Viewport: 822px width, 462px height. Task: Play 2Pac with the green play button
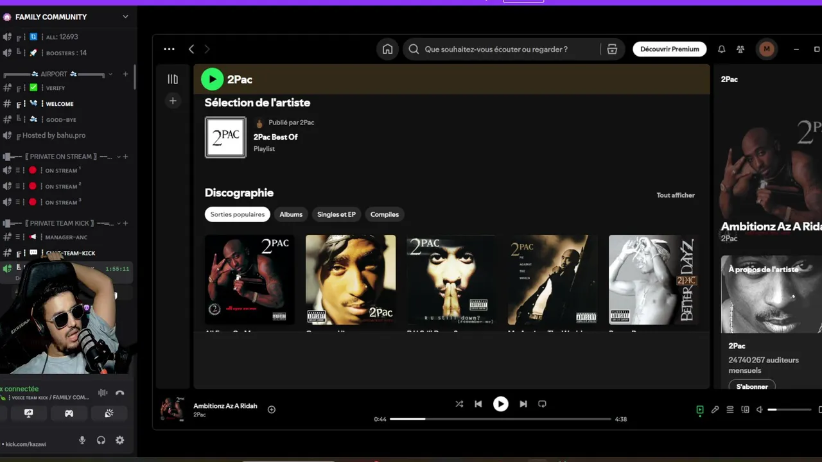pyautogui.click(x=212, y=79)
